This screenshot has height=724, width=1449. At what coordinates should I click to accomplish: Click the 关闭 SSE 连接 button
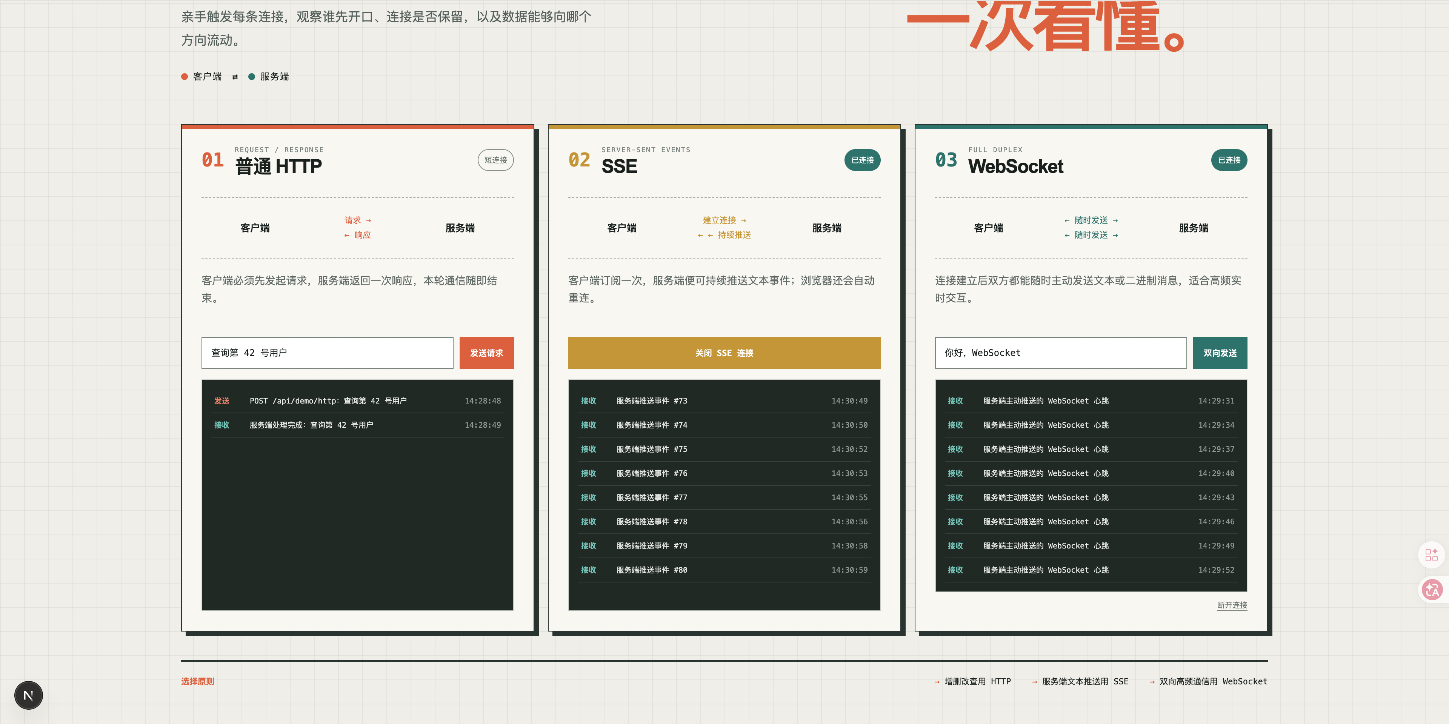pyautogui.click(x=724, y=353)
